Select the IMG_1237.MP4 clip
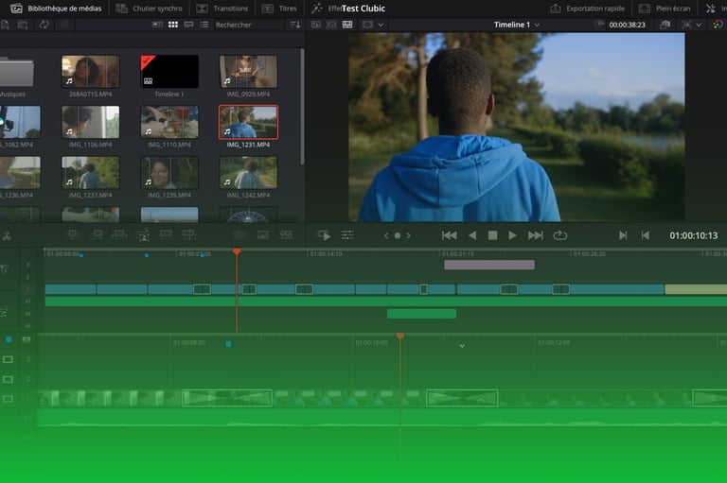 coord(91,173)
